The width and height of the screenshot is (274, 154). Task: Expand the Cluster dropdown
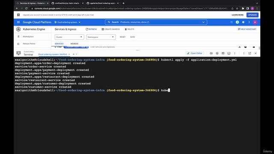pos(69,37)
